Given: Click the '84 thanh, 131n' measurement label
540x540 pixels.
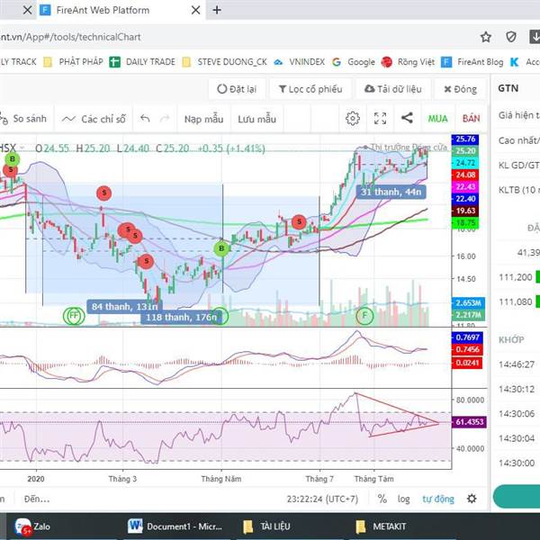Looking at the screenshot, I should [x=125, y=306].
